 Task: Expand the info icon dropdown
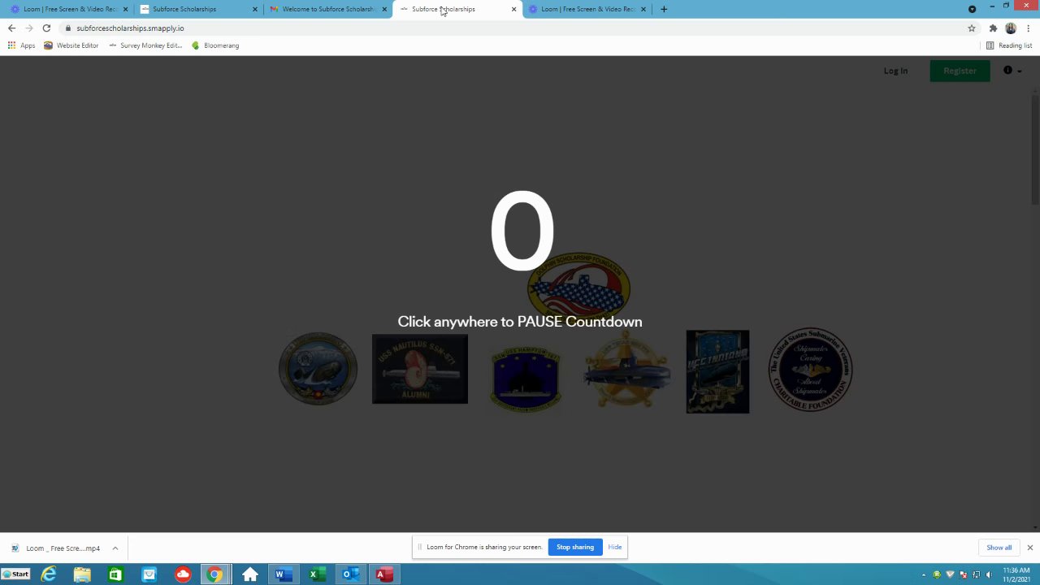[x=1012, y=71]
